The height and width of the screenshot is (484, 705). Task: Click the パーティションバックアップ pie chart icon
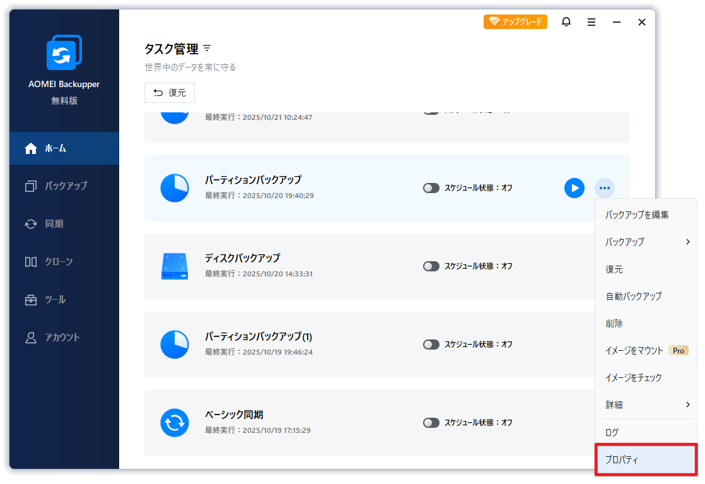coord(175,188)
